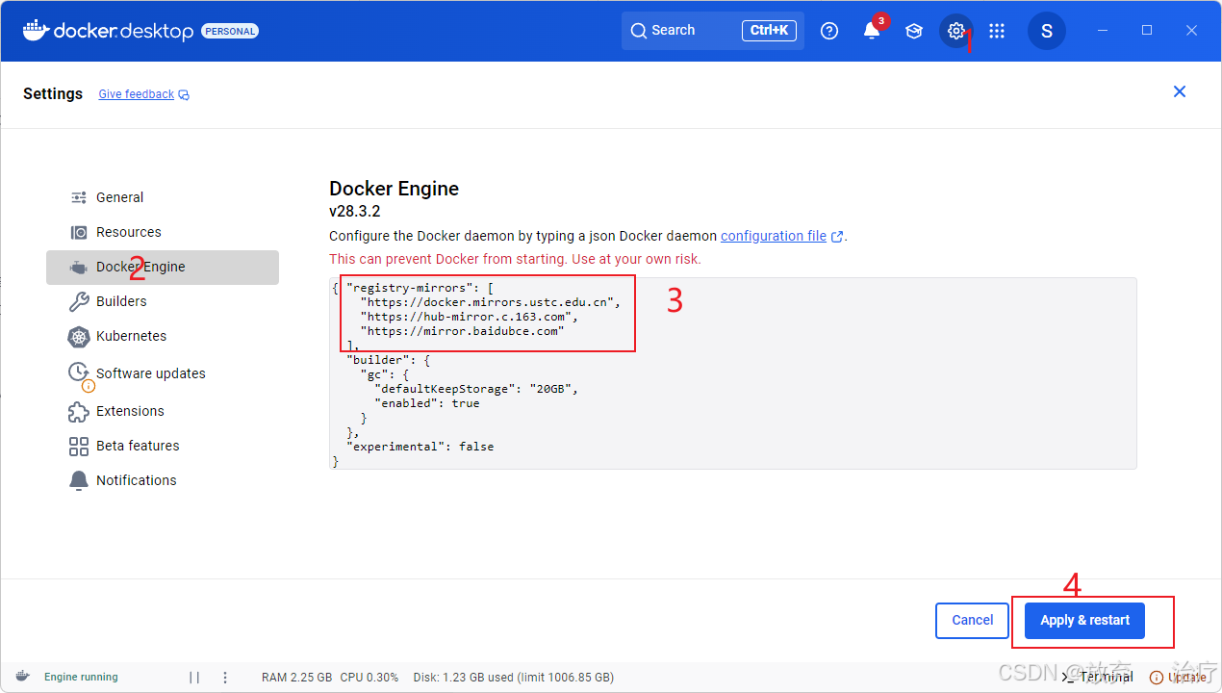Screen dimensions: 1222x693
Task: Select Kubernetes in settings sidebar
Action: pos(163,336)
